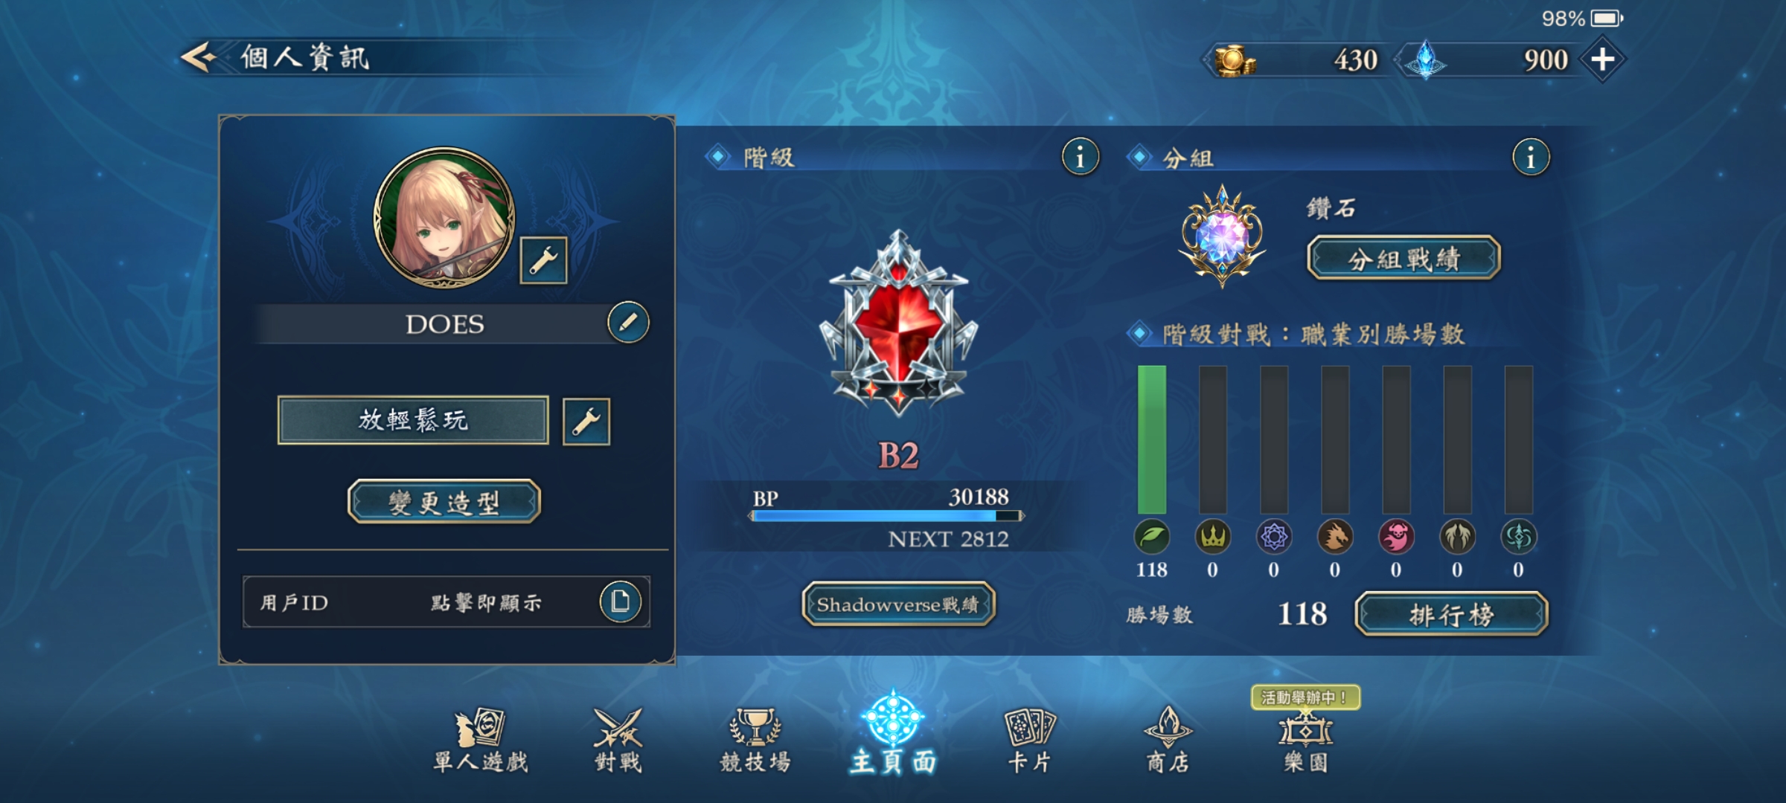This screenshot has height=803, width=1786.
Task: Select the green leaf Forestcraft class icon
Action: (1151, 537)
